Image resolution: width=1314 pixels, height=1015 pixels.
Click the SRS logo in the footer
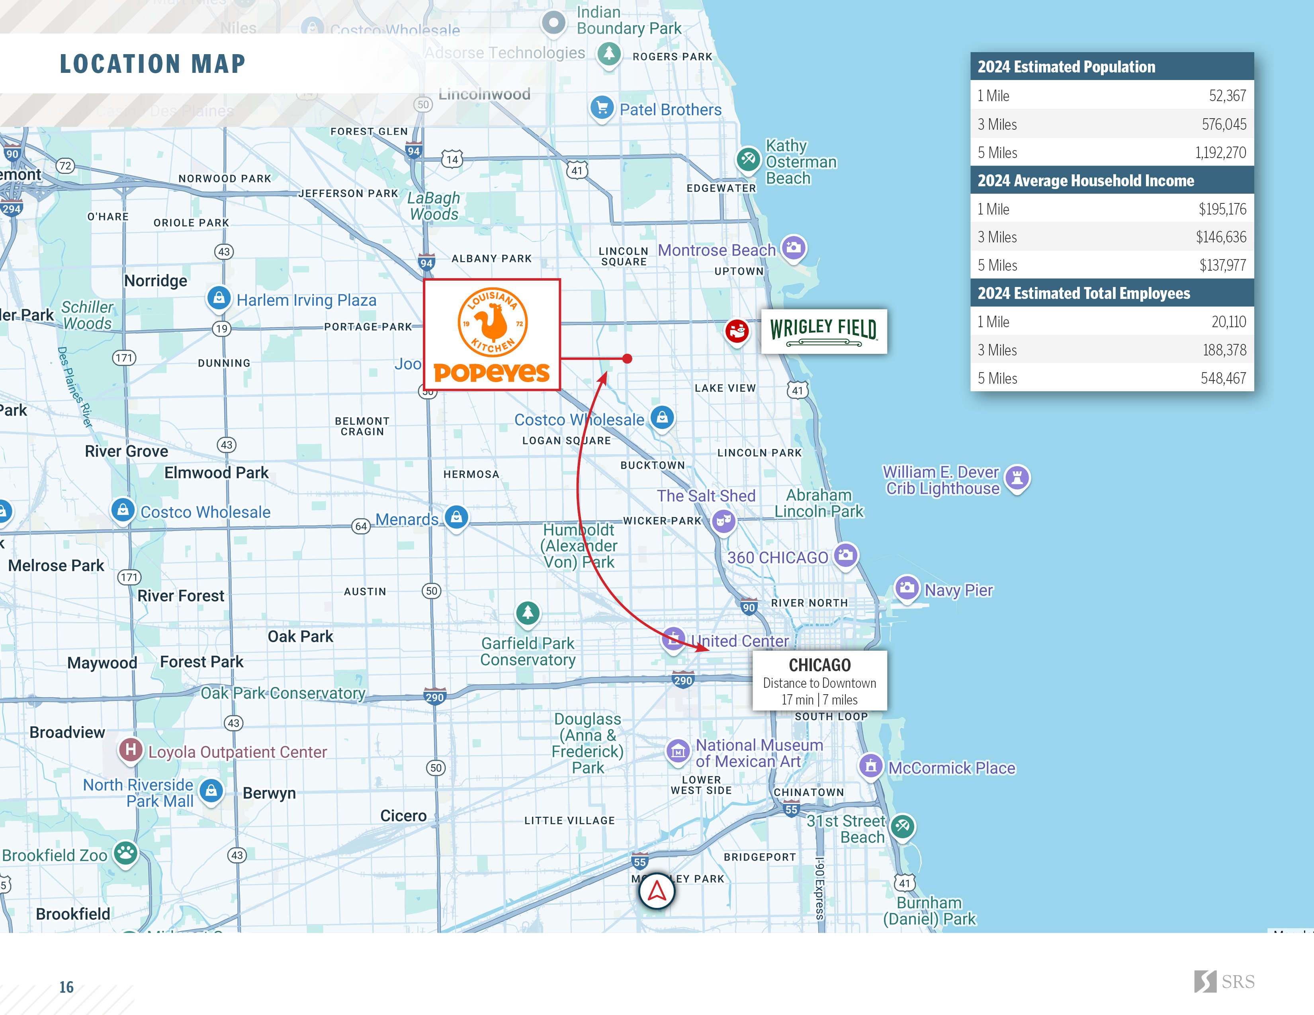[x=1224, y=981]
